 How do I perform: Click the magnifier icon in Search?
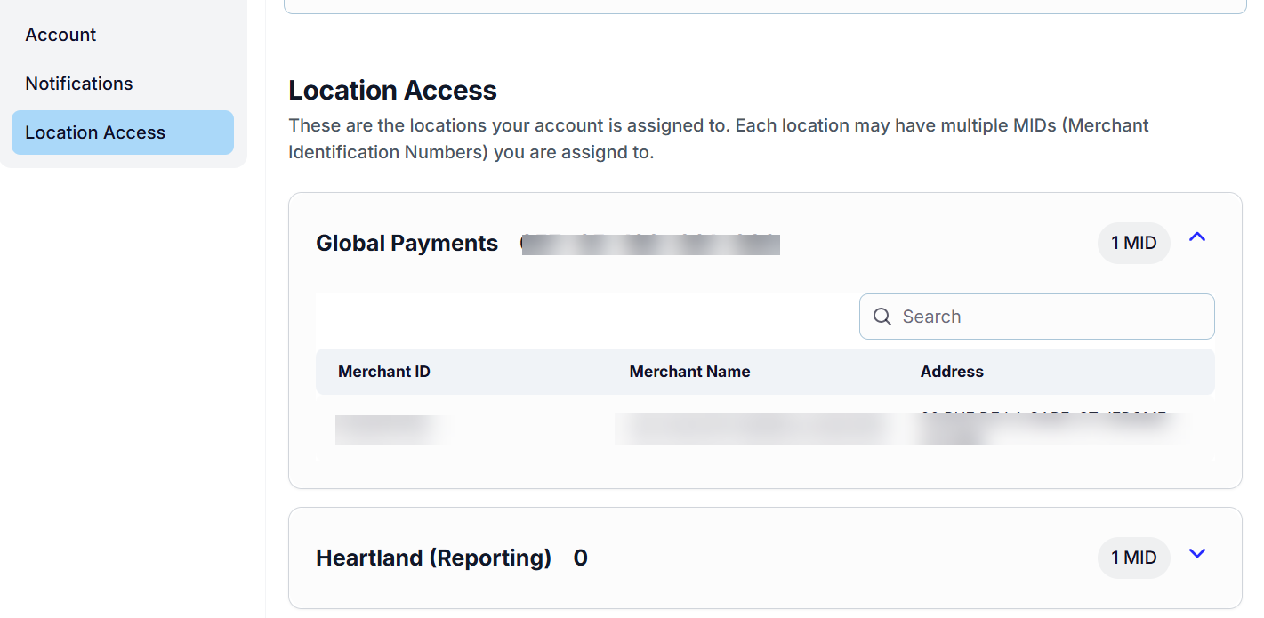point(882,317)
